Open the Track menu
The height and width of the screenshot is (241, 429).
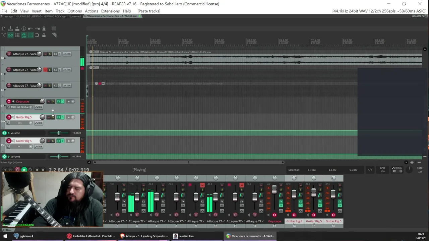(x=60, y=11)
